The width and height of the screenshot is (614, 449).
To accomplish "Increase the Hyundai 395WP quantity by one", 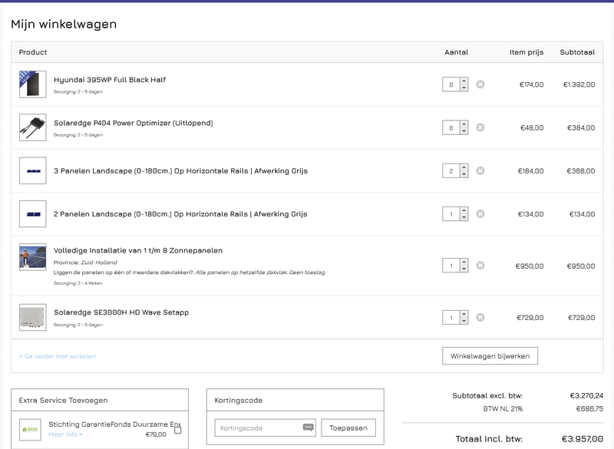I will 464,81.
